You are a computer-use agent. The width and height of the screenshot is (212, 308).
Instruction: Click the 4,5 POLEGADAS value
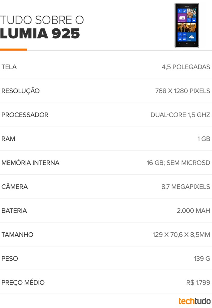pos(186,67)
